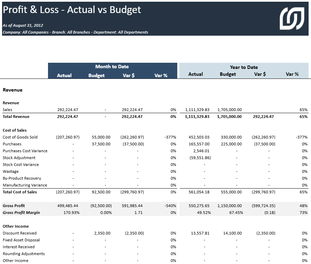The width and height of the screenshot is (311, 264).
Task: Select the Gross Profit Margin row label
Action: [21, 213]
